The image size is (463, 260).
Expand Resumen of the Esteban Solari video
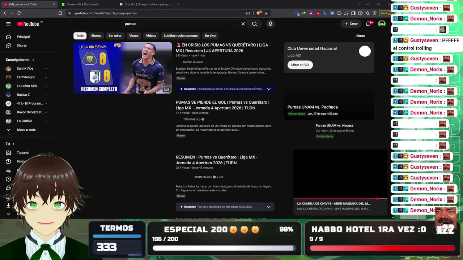point(269,89)
